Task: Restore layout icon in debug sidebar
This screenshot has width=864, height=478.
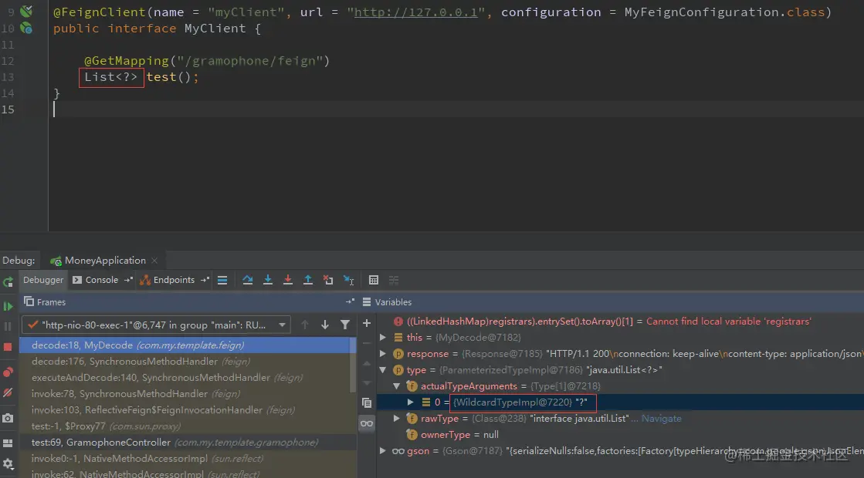Action: tap(8, 443)
